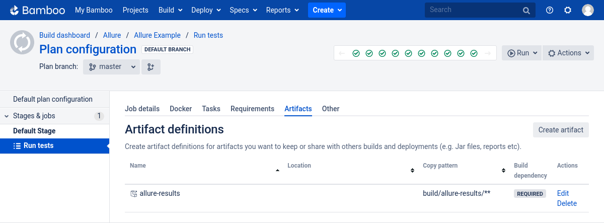The width and height of the screenshot is (604, 223).
Task: Open the Specs dropdown menu
Action: [x=244, y=10]
